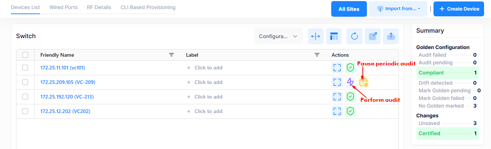Tick the checkbox for 172.25.11.101 (vc101)

[25, 68]
